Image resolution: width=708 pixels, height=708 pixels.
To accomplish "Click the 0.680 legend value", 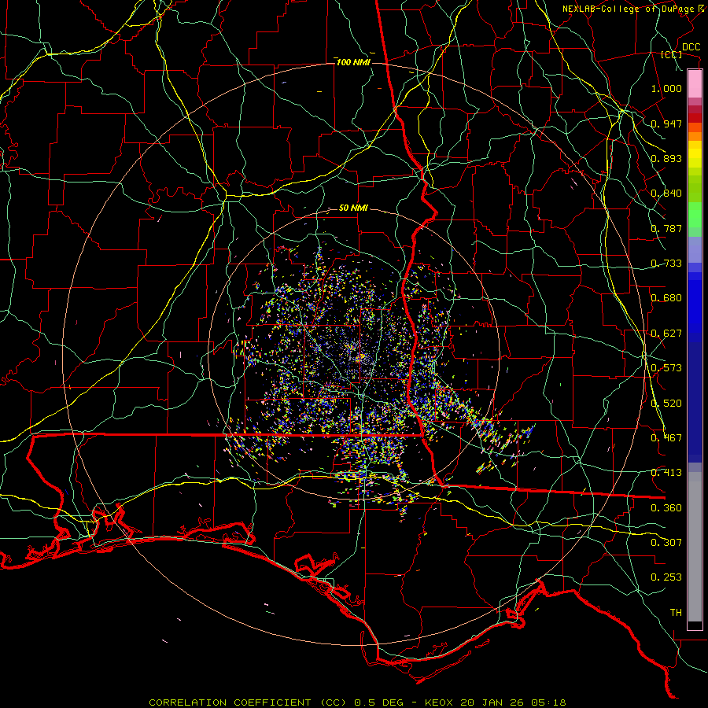I will click(x=666, y=298).
